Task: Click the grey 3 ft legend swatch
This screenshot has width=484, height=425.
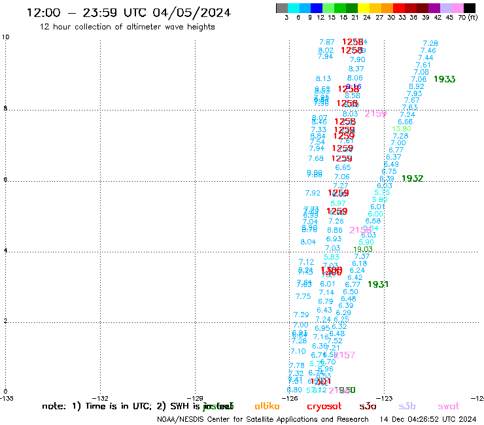Action: point(282,8)
